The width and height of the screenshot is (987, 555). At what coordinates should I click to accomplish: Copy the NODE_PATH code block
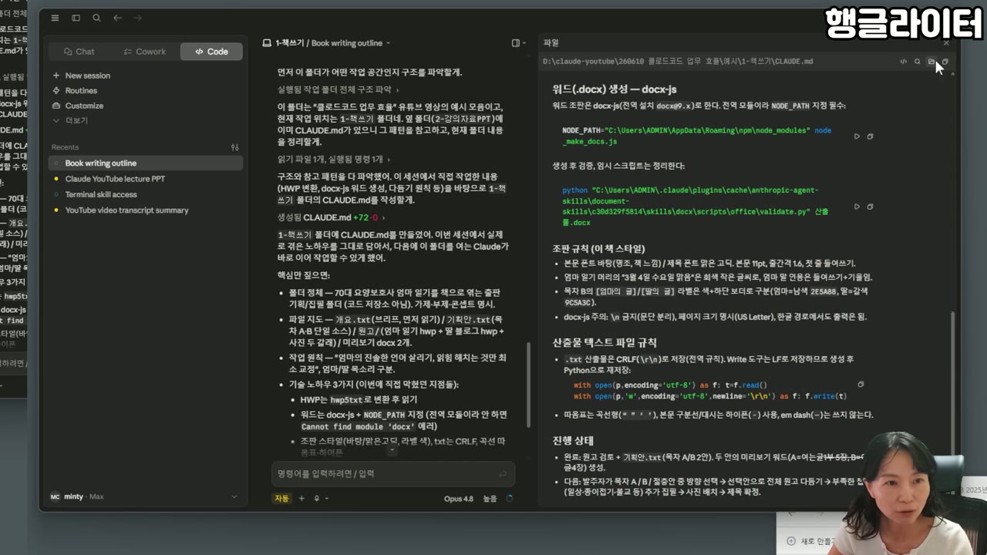point(870,136)
